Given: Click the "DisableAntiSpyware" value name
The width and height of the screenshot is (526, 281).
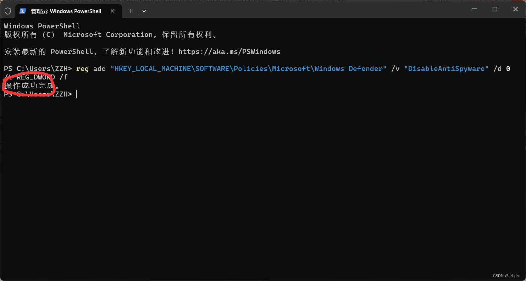Looking at the screenshot, I should click(447, 68).
